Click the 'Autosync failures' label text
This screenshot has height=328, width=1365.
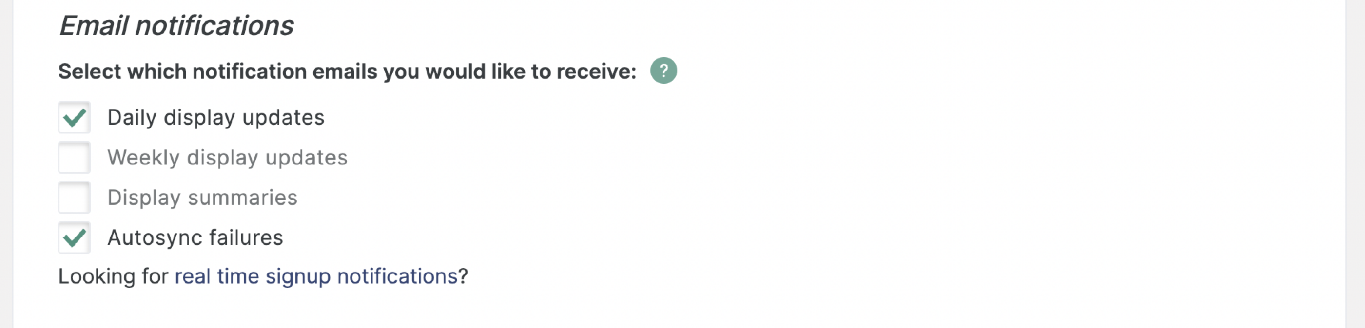tap(195, 238)
